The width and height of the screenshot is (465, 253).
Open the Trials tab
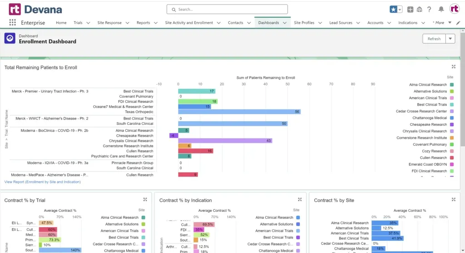coord(78,23)
